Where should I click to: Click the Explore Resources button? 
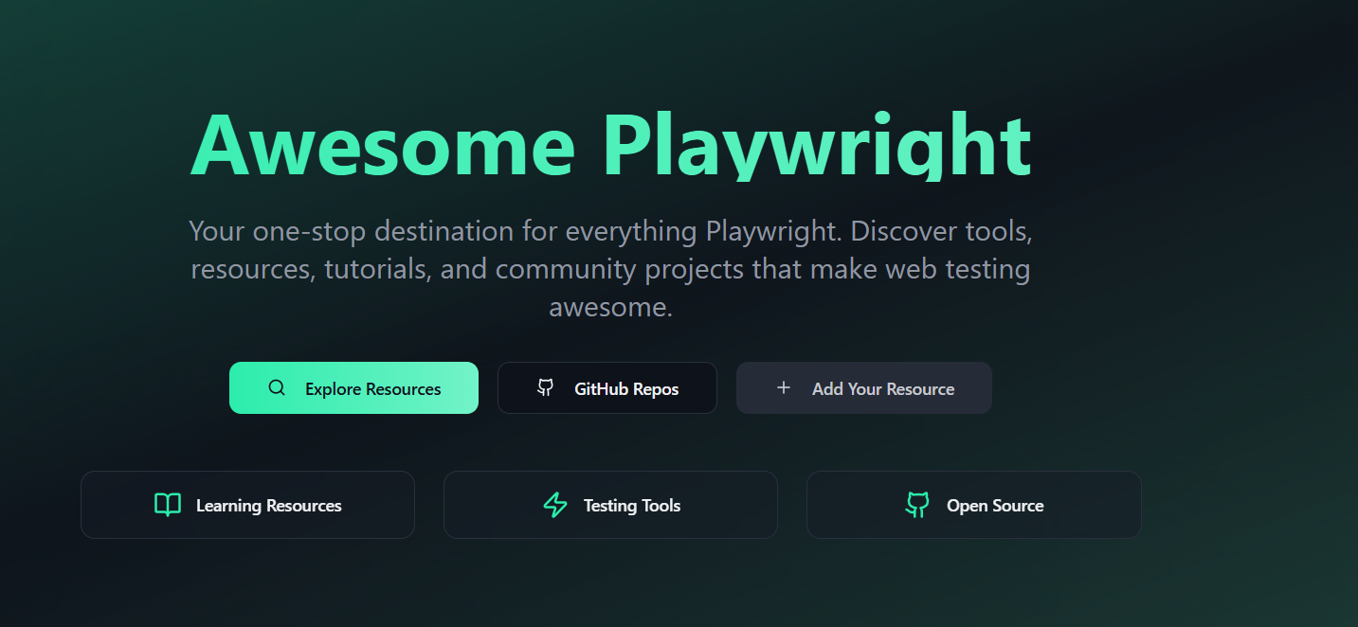(353, 387)
